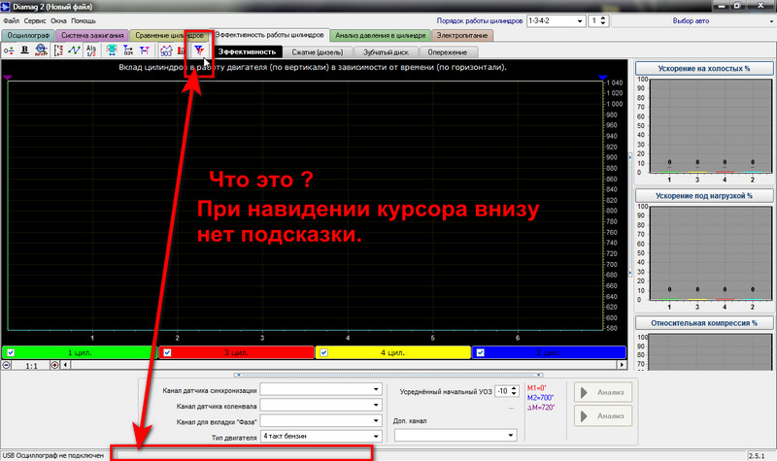Click the Относительная компрессия % header
The image size is (777, 461).
[x=703, y=323]
